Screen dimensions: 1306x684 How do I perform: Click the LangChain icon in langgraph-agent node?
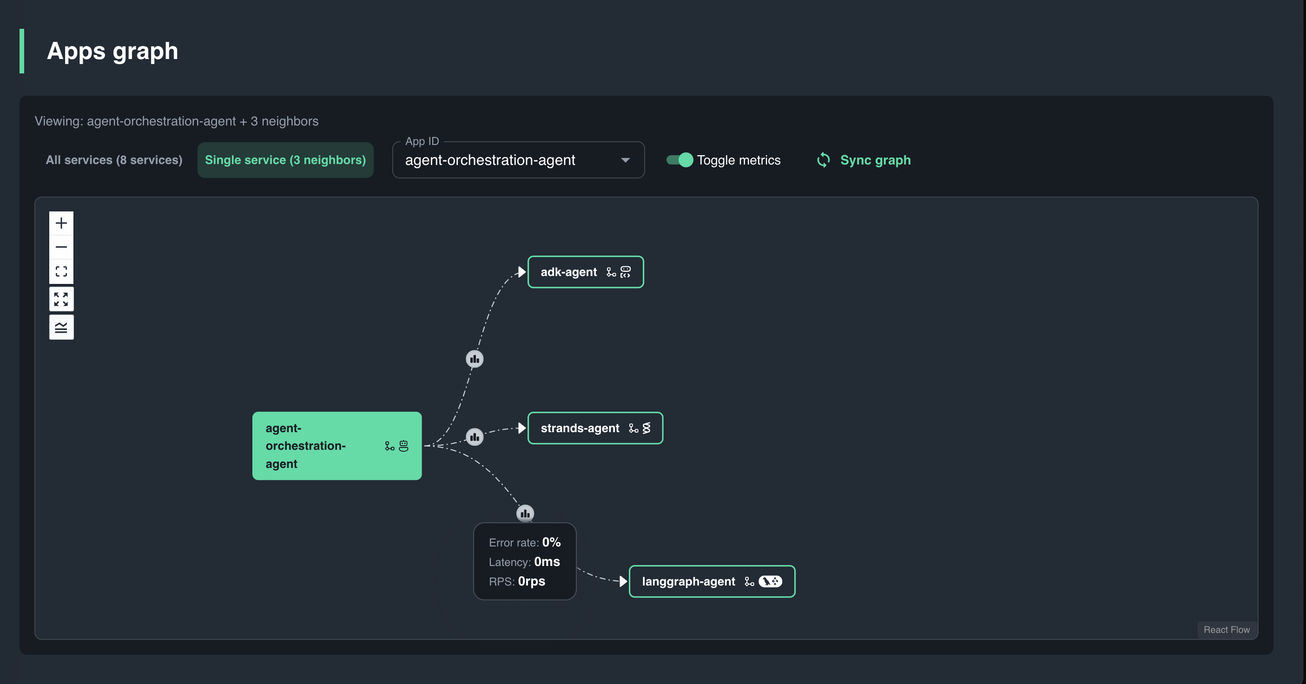click(x=770, y=582)
